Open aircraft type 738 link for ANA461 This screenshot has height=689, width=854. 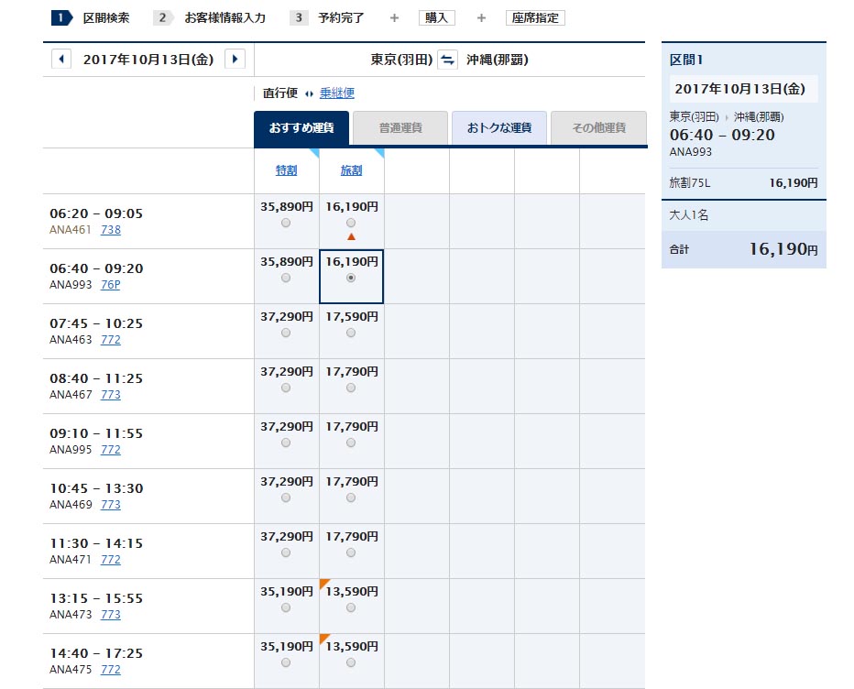click(x=110, y=230)
